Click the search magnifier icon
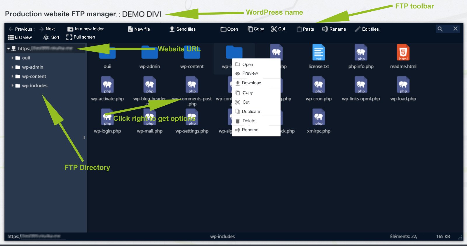This screenshot has height=246, width=467. click(440, 29)
